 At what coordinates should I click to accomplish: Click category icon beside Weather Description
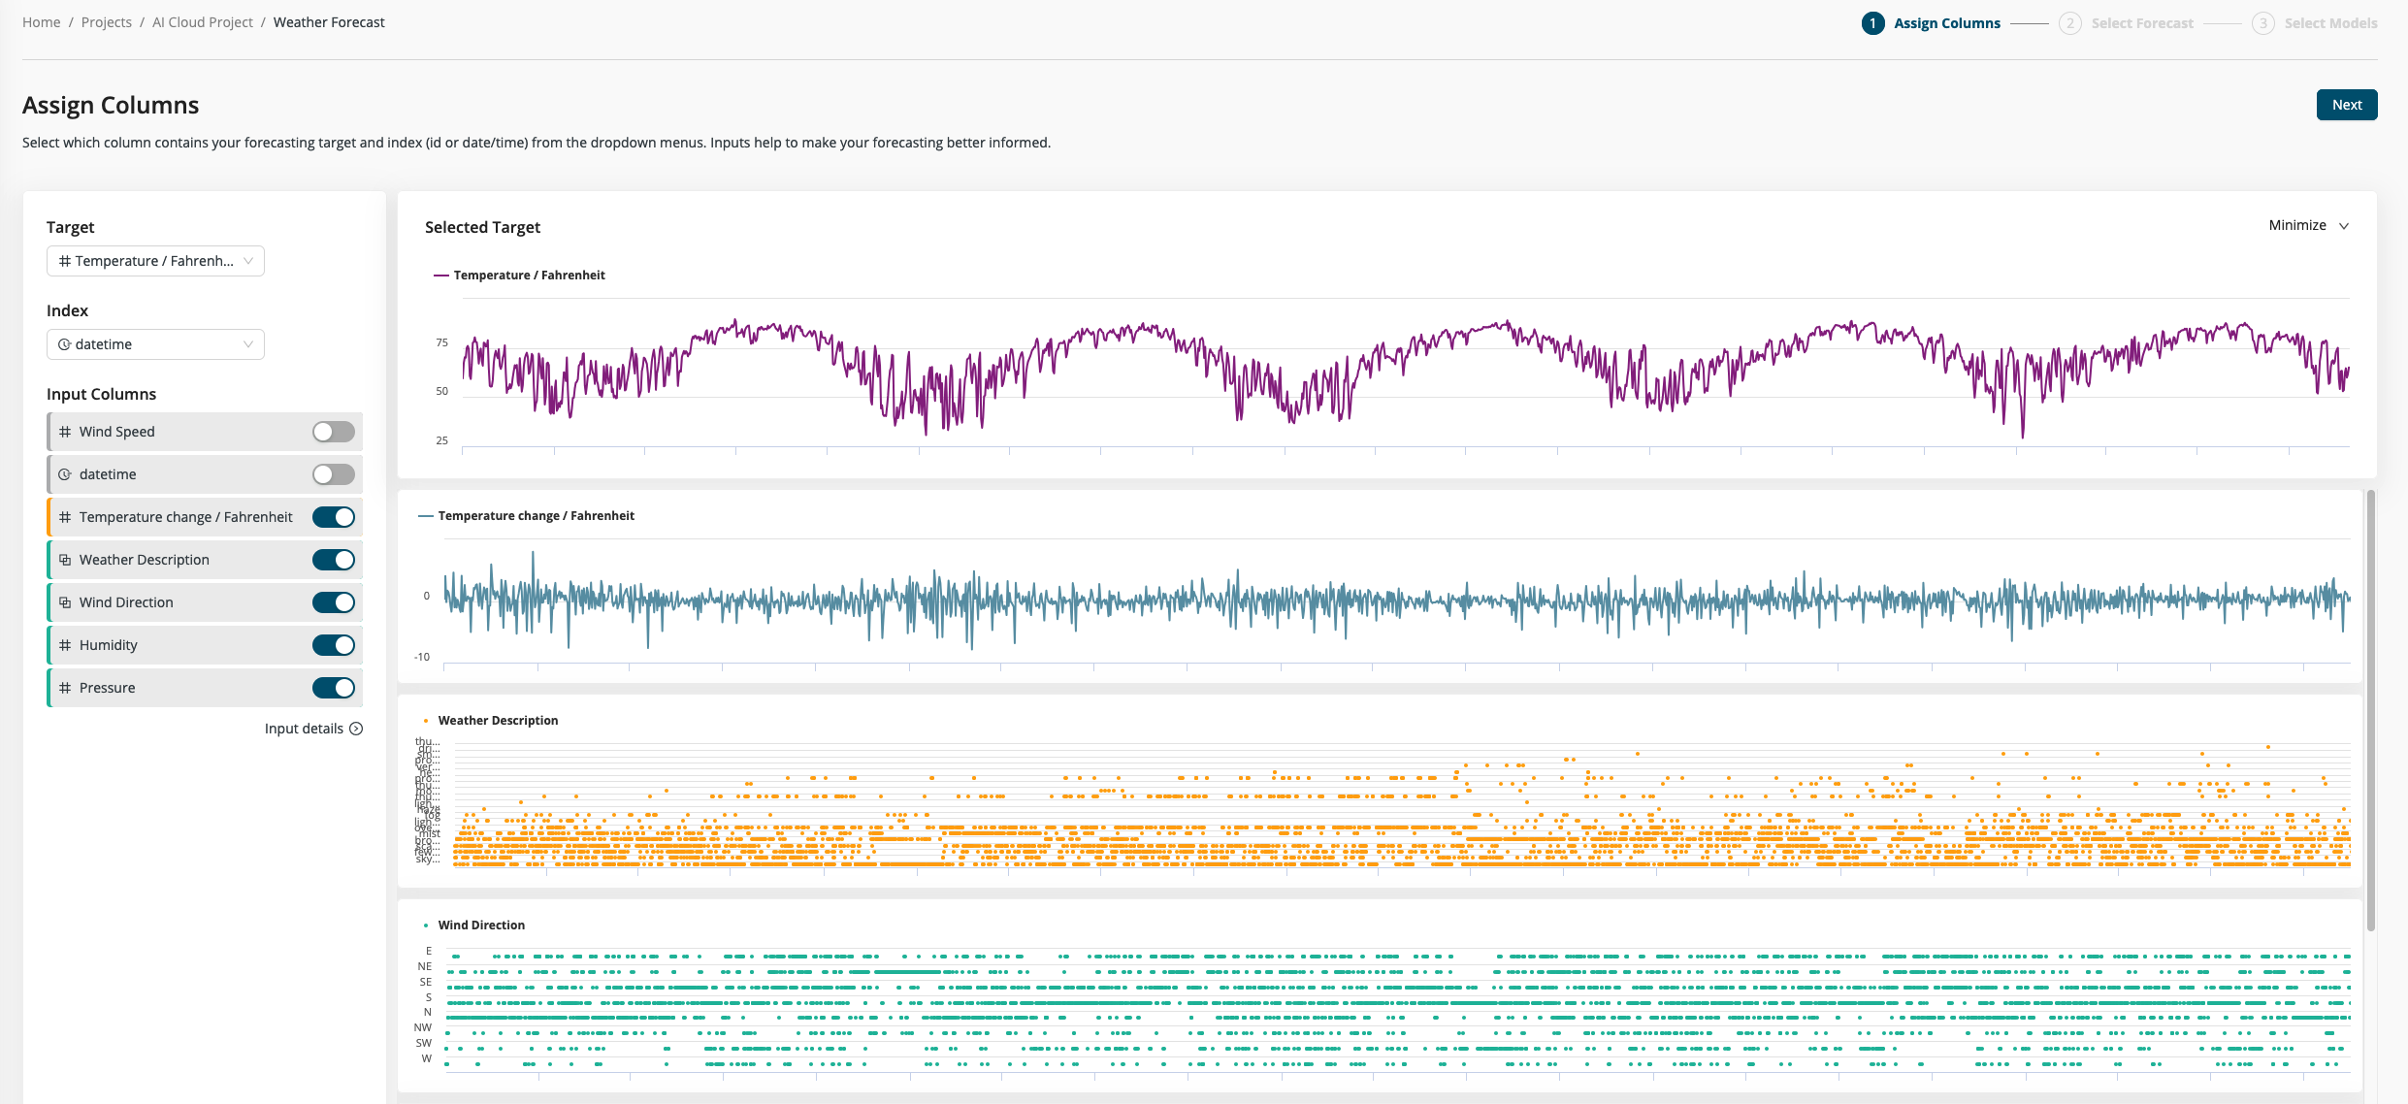point(65,560)
